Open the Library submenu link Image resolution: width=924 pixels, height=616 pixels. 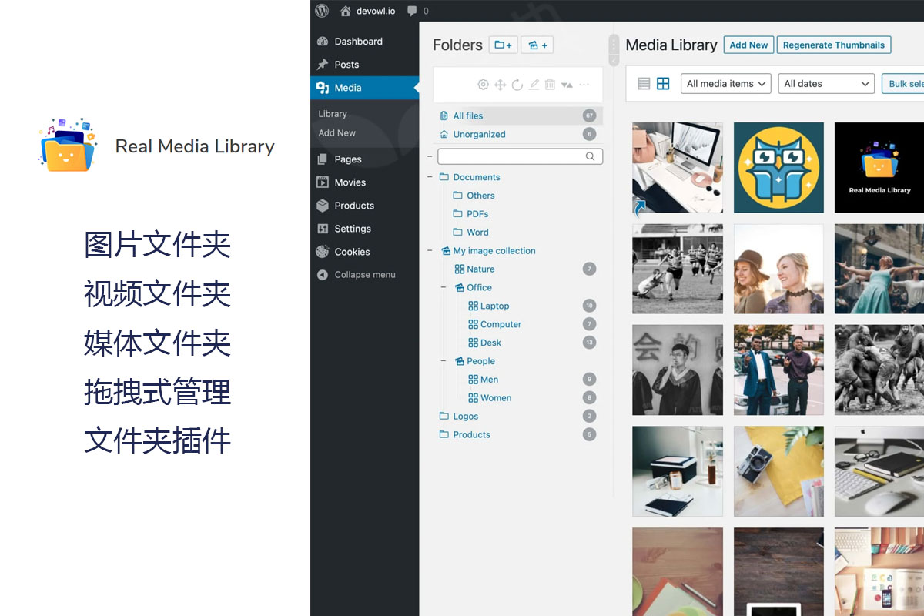click(333, 114)
